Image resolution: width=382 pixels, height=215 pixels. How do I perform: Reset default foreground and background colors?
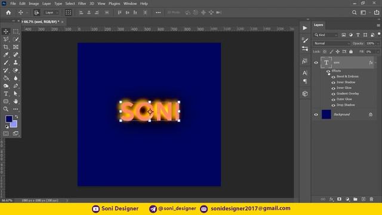(x=7, y=127)
